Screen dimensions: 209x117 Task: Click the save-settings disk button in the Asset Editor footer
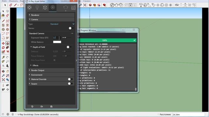52,107
